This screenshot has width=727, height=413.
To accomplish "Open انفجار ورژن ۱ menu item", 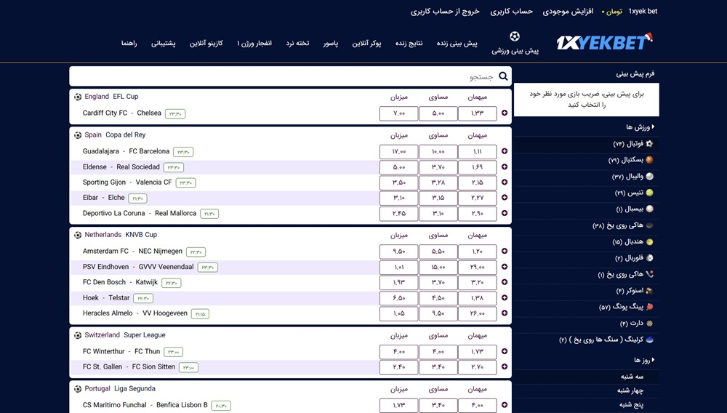I will [254, 43].
